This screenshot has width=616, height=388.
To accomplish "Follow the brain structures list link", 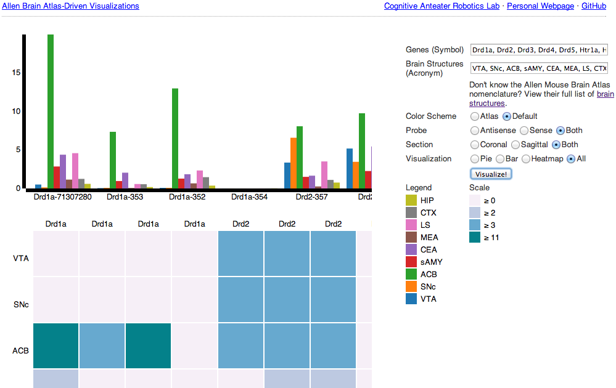I will click(x=541, y=99).
